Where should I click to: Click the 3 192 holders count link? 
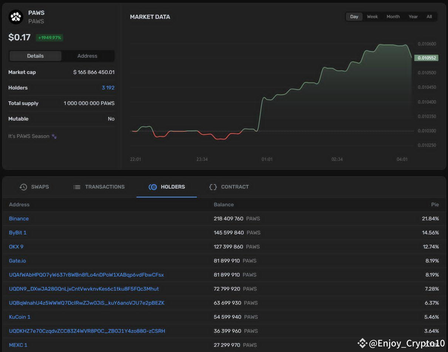(108, 88)
